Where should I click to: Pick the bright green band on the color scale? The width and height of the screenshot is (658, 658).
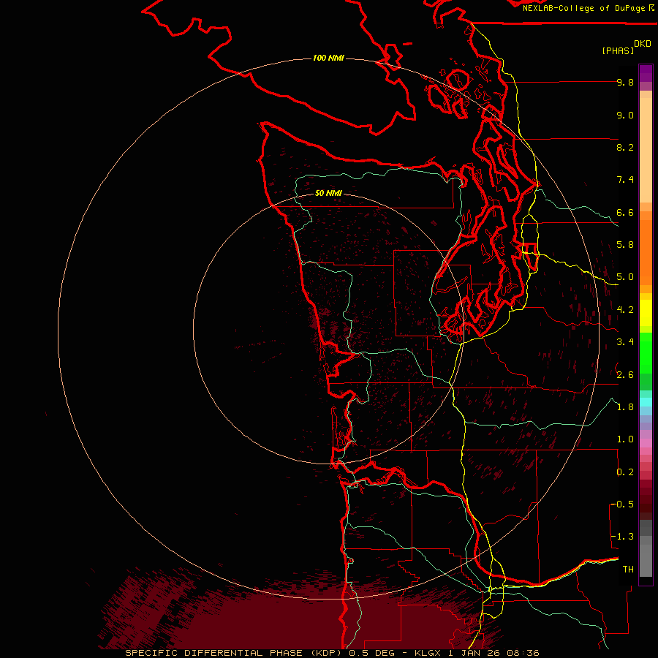(x=646, y=352)
